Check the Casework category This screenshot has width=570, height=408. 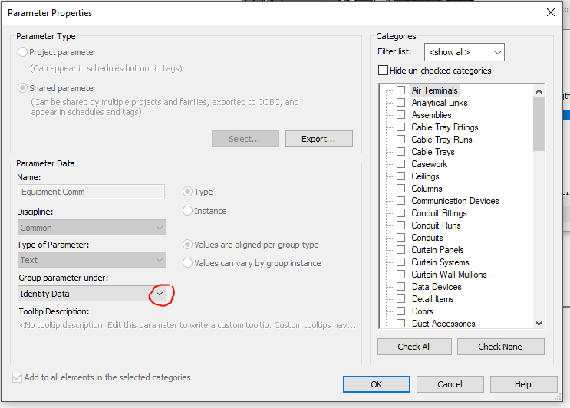pyautogui.click(x=400, y=164)
